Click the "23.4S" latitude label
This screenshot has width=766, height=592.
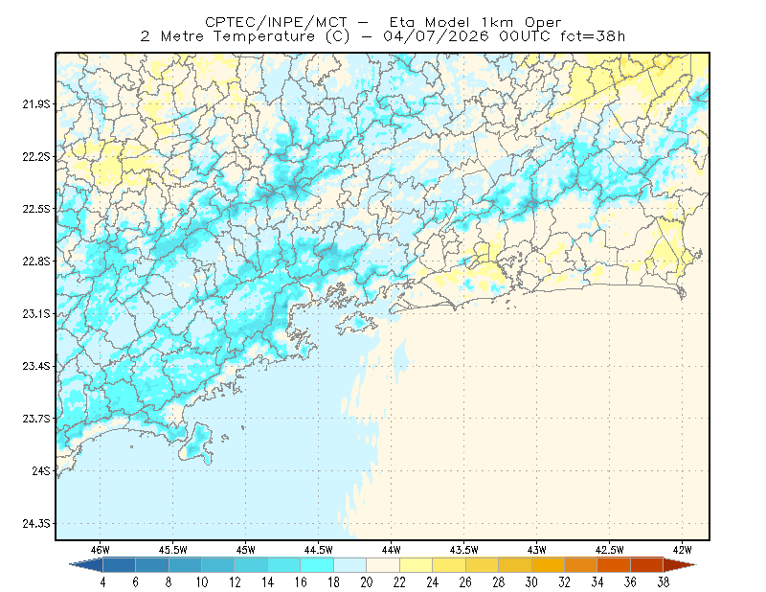(36, 366)
